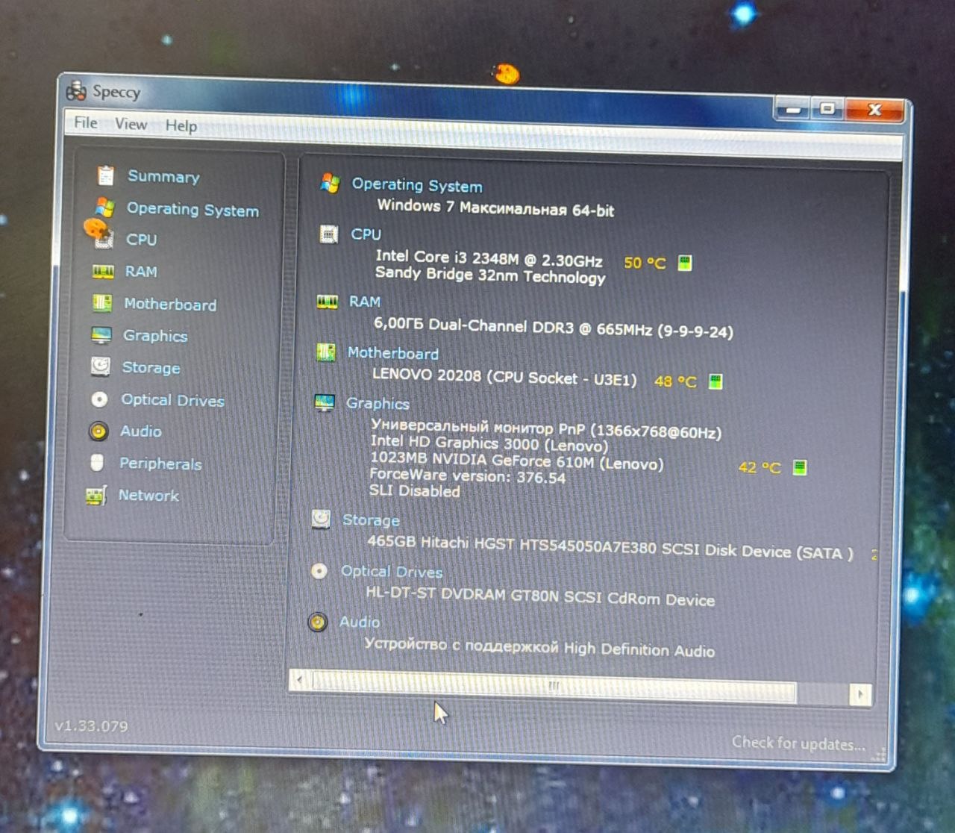Click the Graphics monitor icon in sidebar
Screen dimensions: 955x833
coord(101,335)
